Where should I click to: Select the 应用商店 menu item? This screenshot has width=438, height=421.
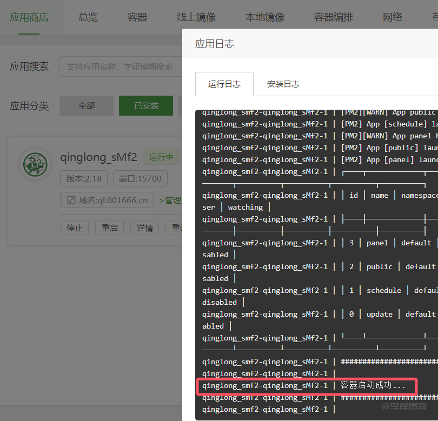click(29, 17)
